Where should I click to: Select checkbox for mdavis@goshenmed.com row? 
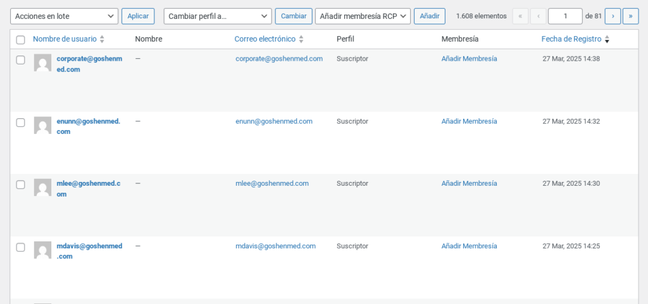[x=21, y=248]
